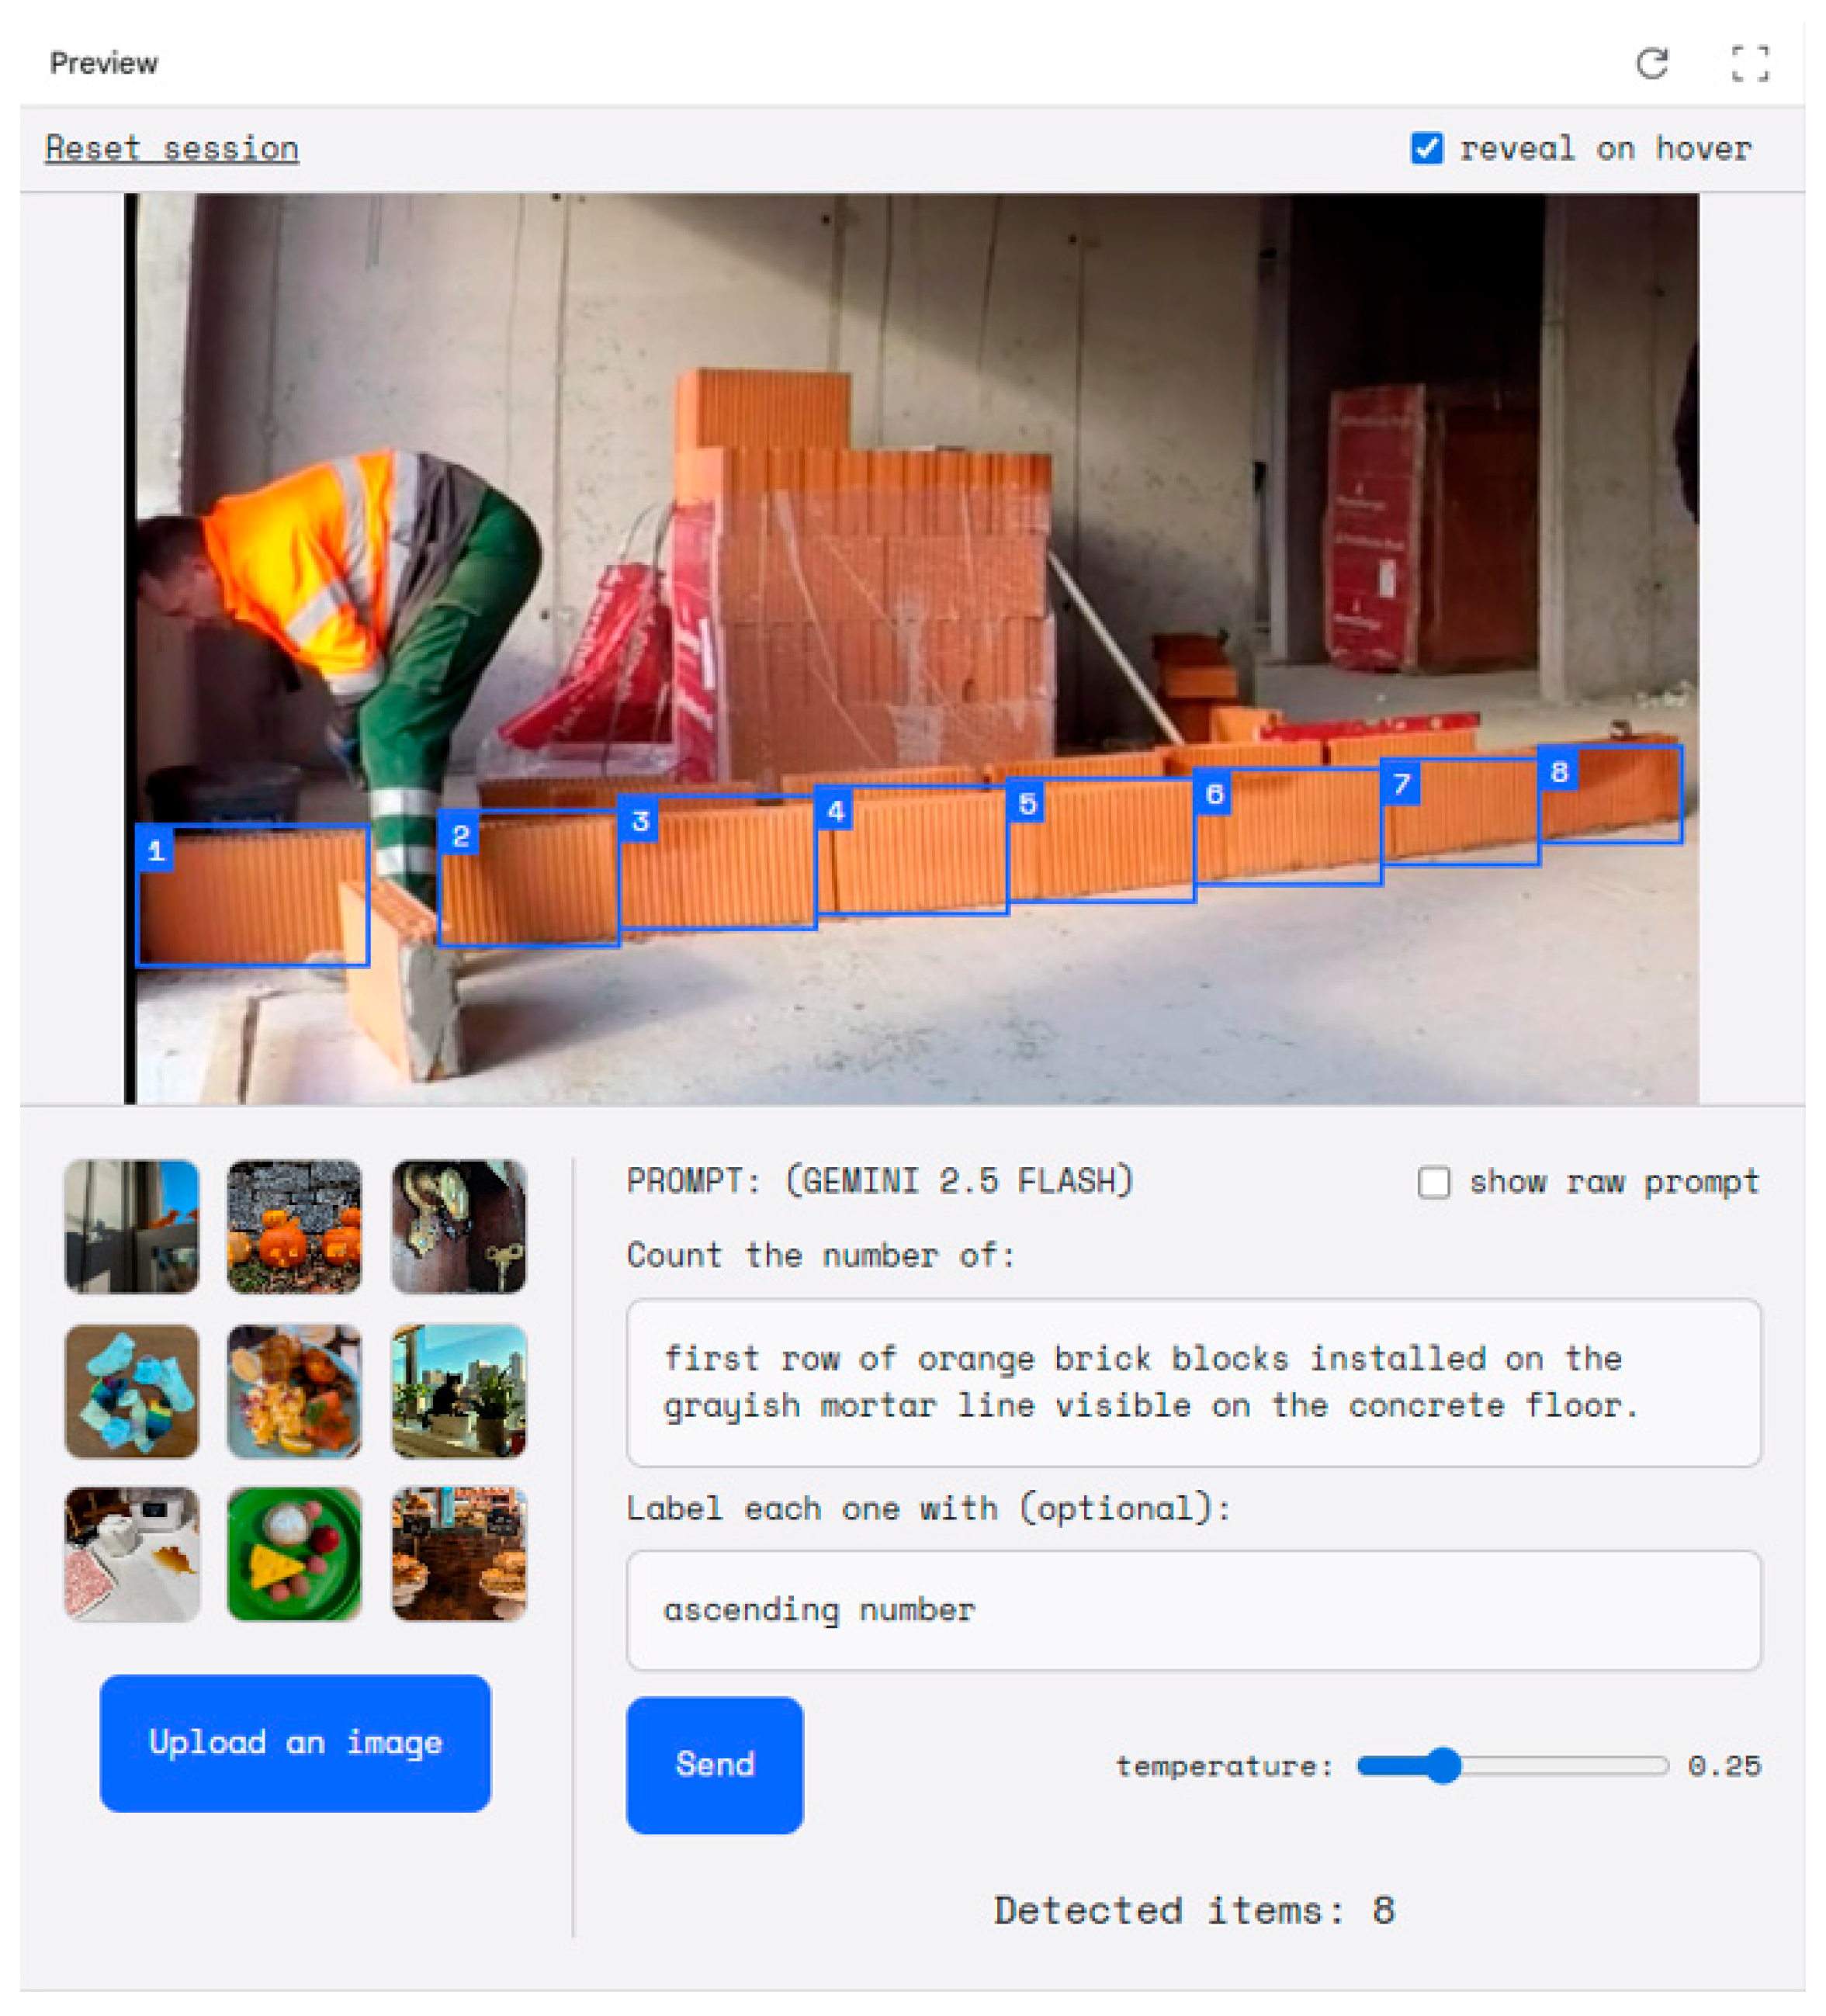Choose the green plate with cheese thumbnail
The width and height of the screenshot is (1826, 2016).
[x=294, y=1553]
